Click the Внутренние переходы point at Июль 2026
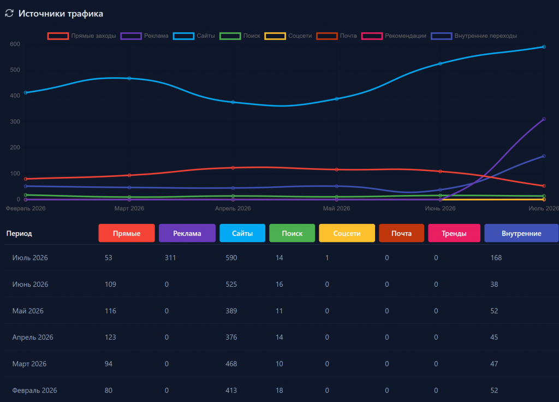The height and width of the screenshot is (402, 559). coord(544,156)
